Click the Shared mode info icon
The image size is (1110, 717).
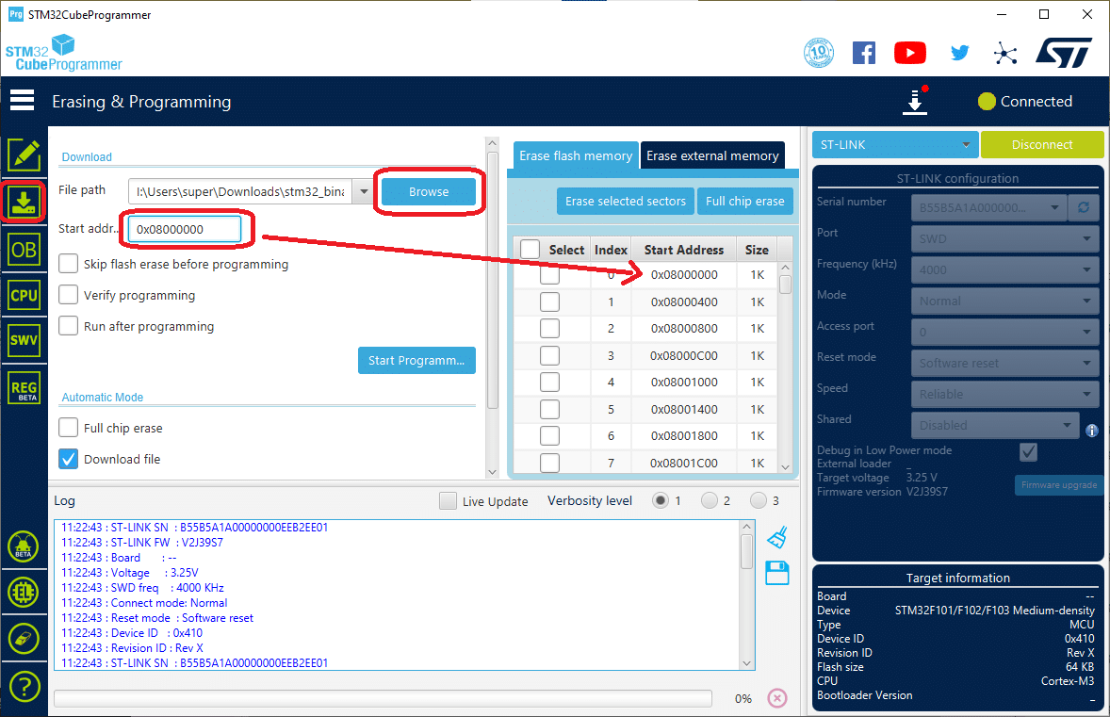pos(1092,430)
